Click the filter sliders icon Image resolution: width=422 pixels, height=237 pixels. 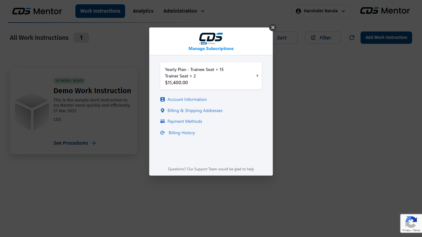(x=313, y=38)
